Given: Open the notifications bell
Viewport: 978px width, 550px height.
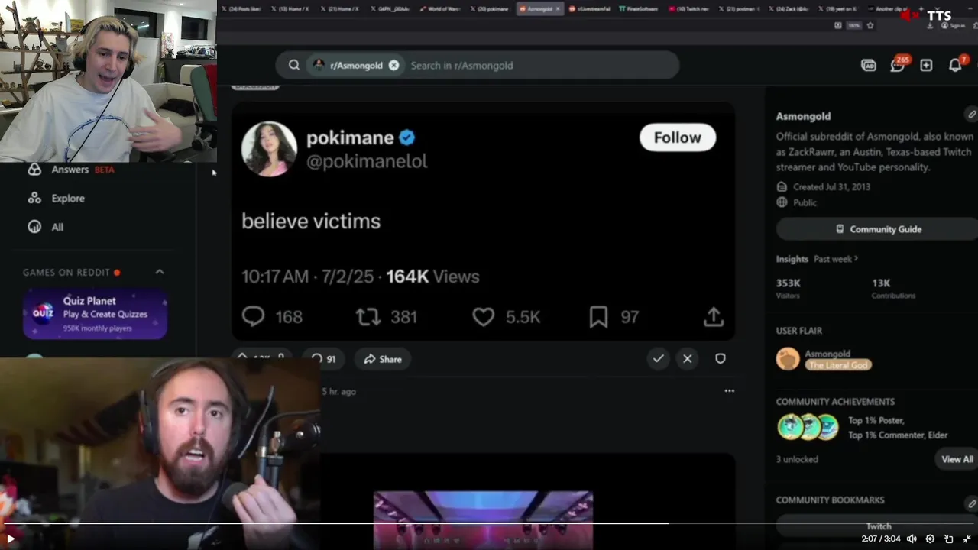Looking at the screenshot, I should coord(955,65).
